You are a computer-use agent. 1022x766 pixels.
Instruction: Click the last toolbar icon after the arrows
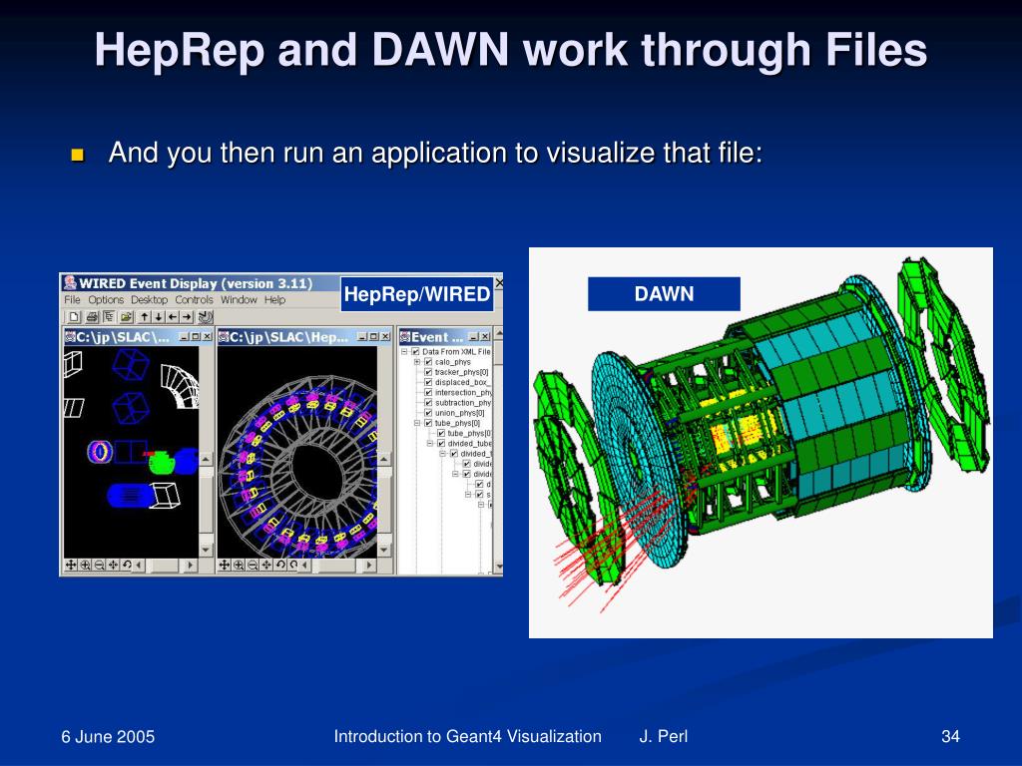pyautogui.click(x=206, y=317)
